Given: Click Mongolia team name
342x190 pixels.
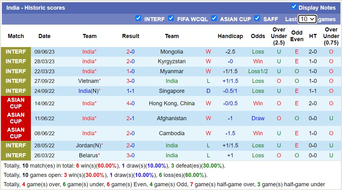Looking at the screenshot, I should point(172,52).
